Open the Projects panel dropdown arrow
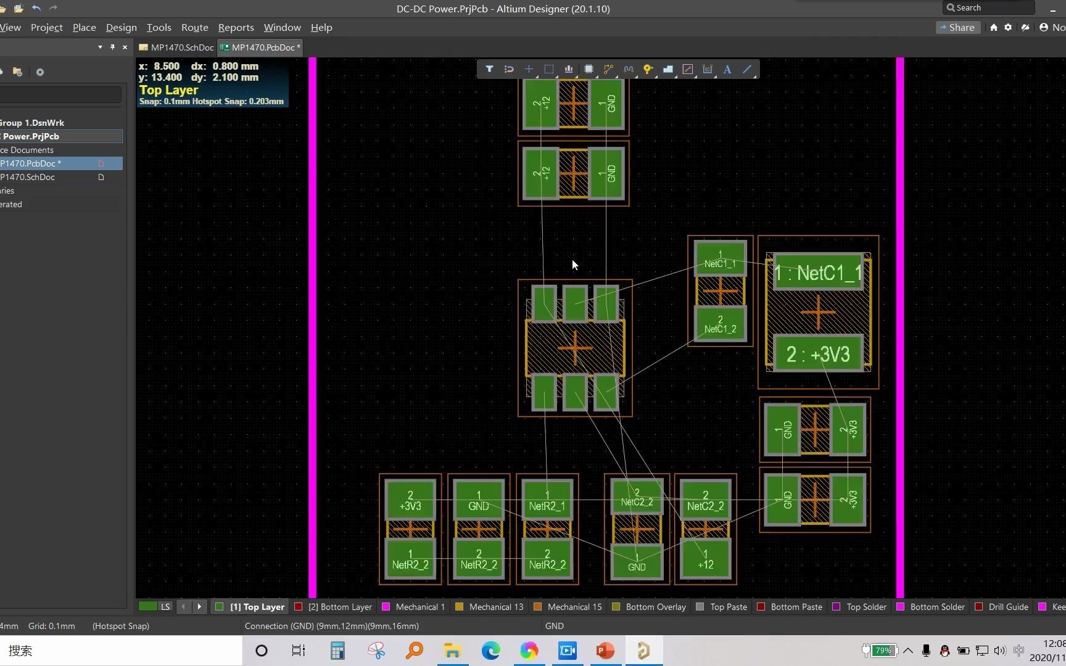This screenshot has height=666, width=1066. tap(99, 47)
